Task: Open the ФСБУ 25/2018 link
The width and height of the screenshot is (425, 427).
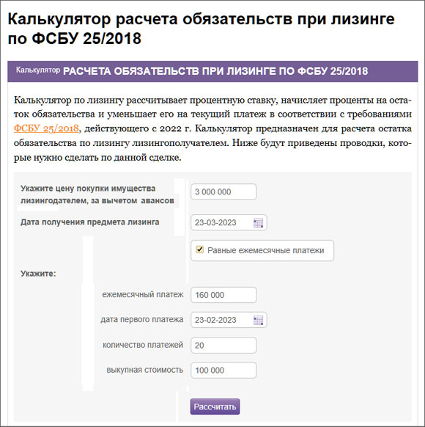Action: point(46,128)
